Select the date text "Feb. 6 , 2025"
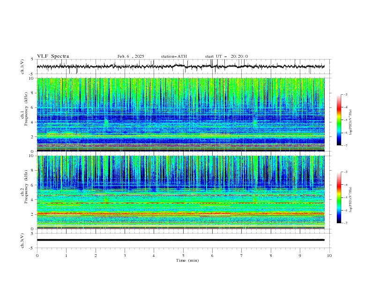The width and height of the screenshot is (371, 287). click(131, 56)
